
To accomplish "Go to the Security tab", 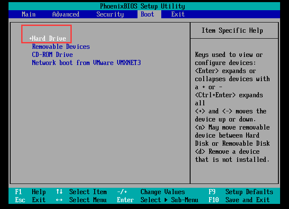I will [x=110, y=14].
